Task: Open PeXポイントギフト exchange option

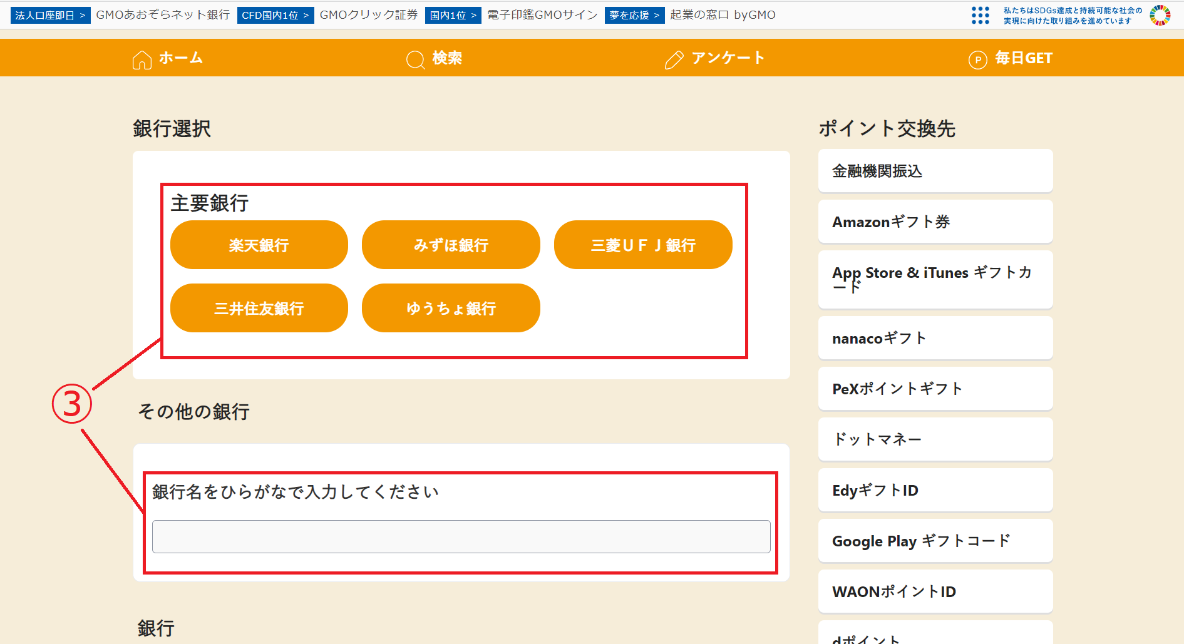Action: [x=935, y=389]
